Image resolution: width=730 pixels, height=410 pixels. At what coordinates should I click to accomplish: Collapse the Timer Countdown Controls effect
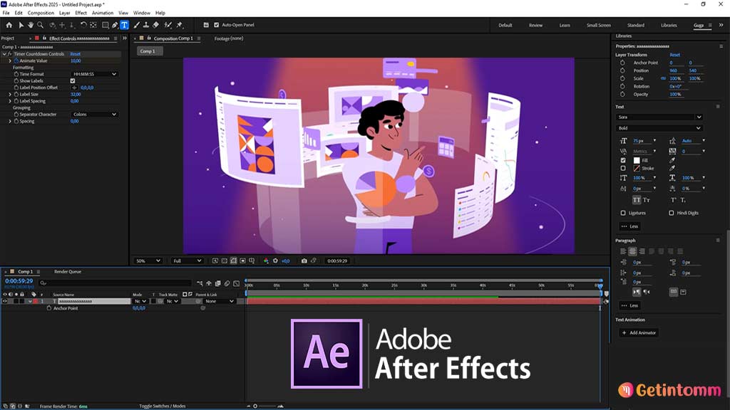pos(4,54)
